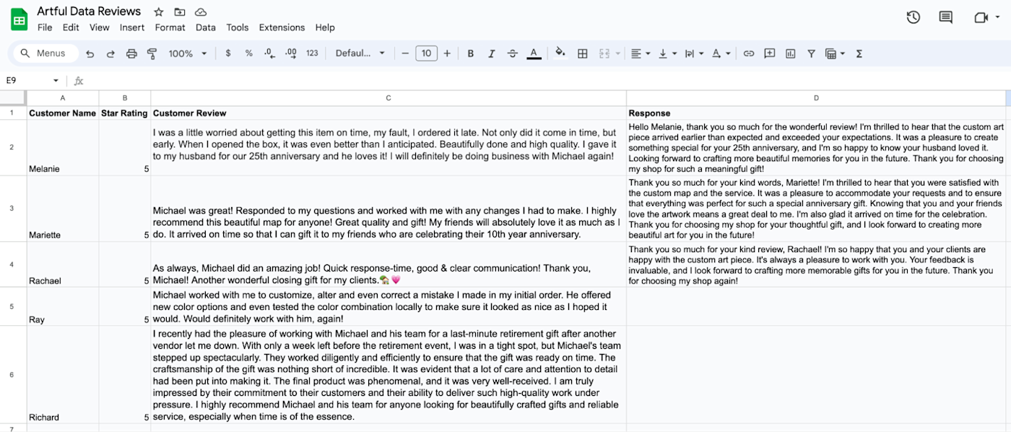The image size is (1011, 432).
Task: Open the File menu
Action: point(45,27)
